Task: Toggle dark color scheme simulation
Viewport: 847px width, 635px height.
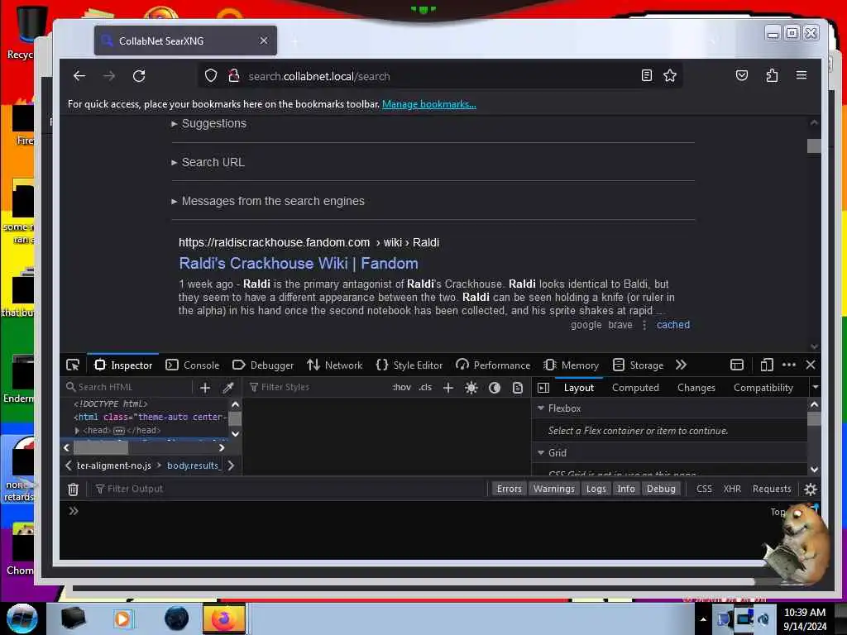Action: pos(495,387)
